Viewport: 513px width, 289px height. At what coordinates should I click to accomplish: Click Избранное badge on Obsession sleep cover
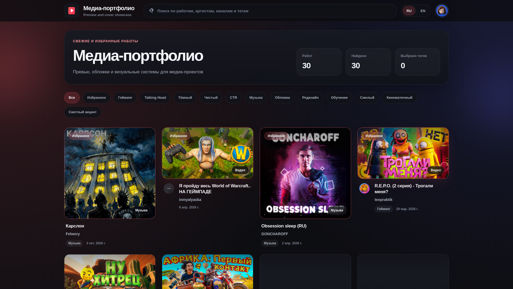coord(276,136)
